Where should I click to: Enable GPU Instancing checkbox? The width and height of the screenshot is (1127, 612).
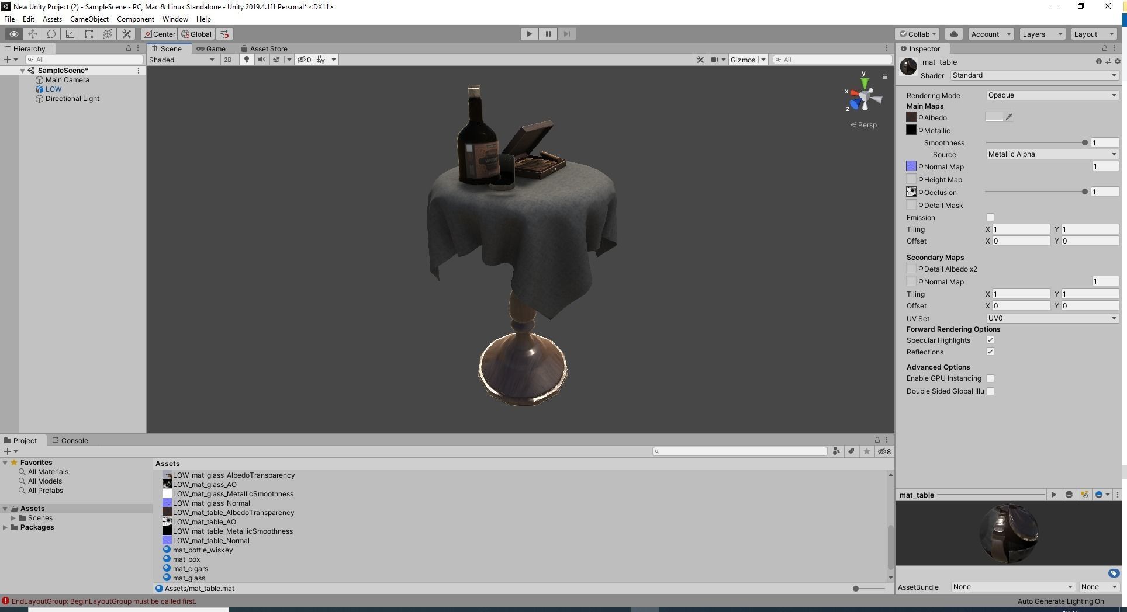(x=990, y=378)
